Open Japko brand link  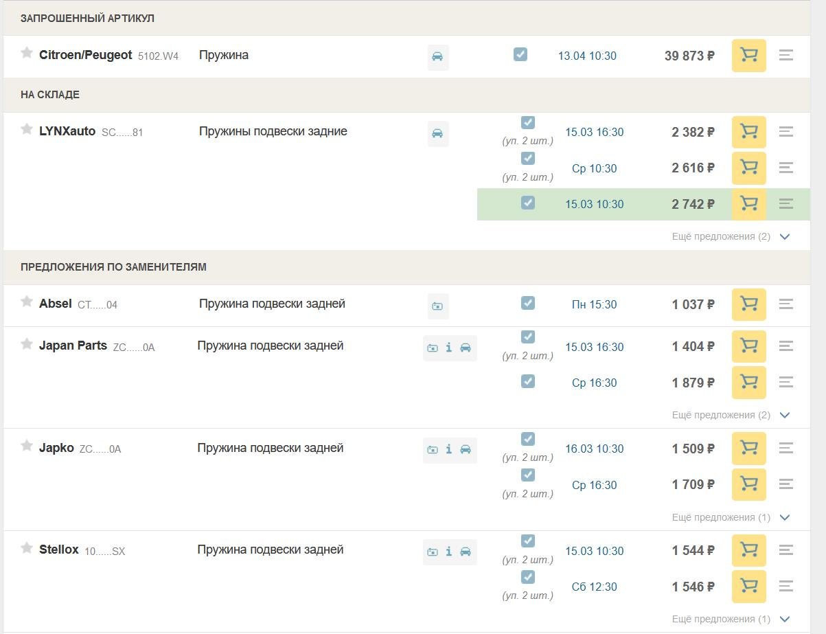click(x=56, y=448)
